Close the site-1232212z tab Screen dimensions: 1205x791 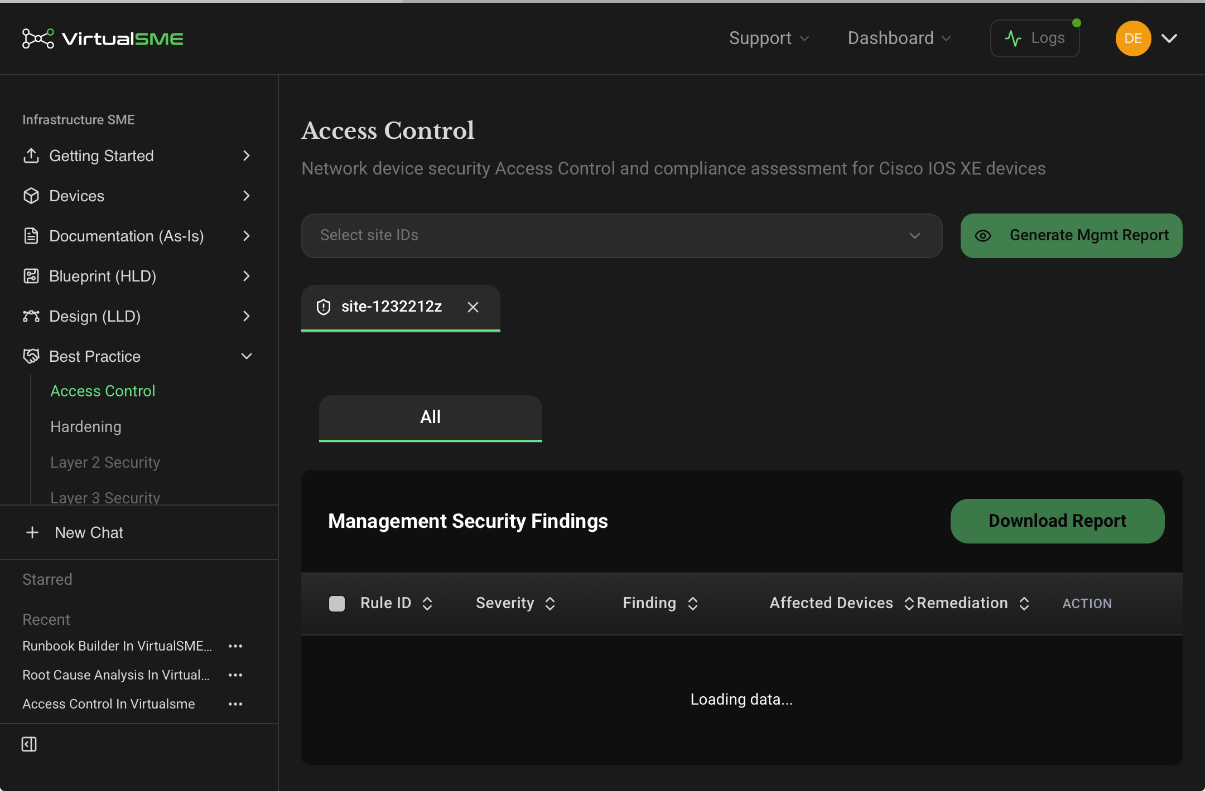click(x=473, y=307)
